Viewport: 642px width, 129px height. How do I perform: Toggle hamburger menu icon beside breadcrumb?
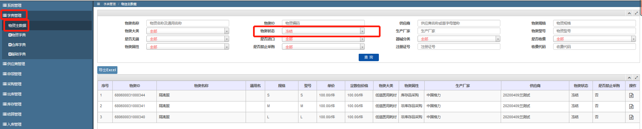[x=98, y=4]
